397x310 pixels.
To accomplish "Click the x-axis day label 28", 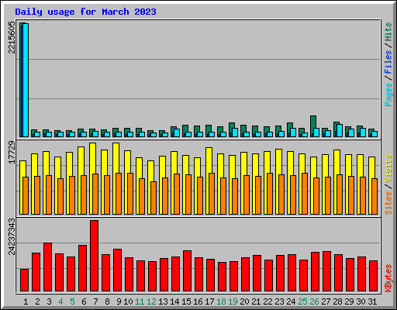I will coord(337,301).
